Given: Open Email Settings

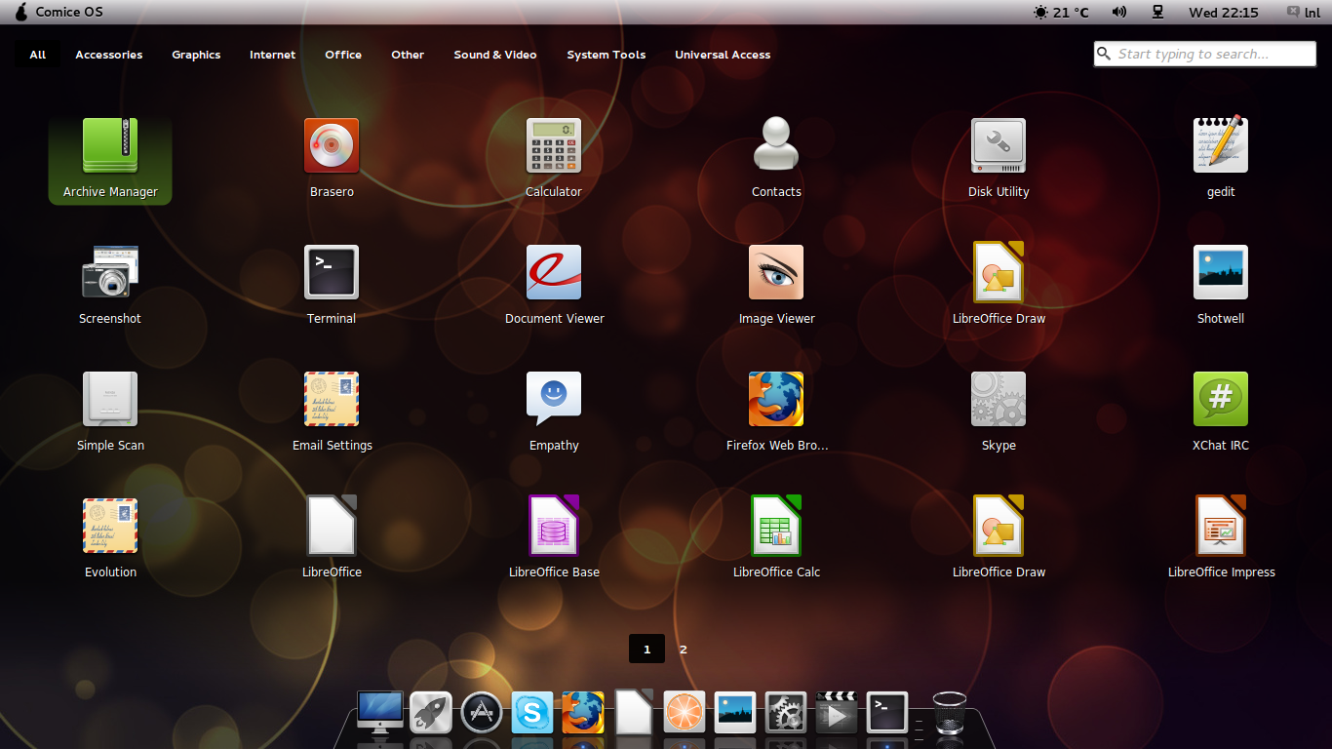Looking at the screenshot, I should [332, 399].
